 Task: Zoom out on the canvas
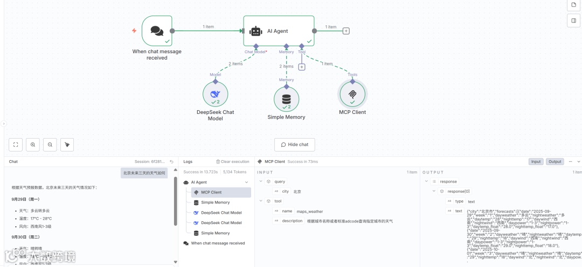50,145
